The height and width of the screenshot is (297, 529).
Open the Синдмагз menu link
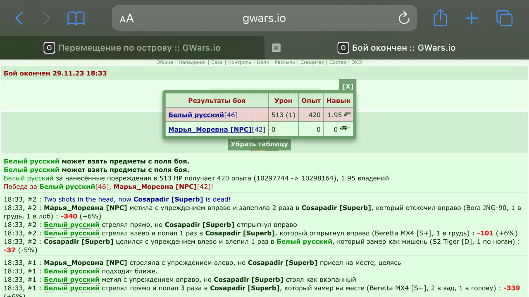[x=312, y=62]
